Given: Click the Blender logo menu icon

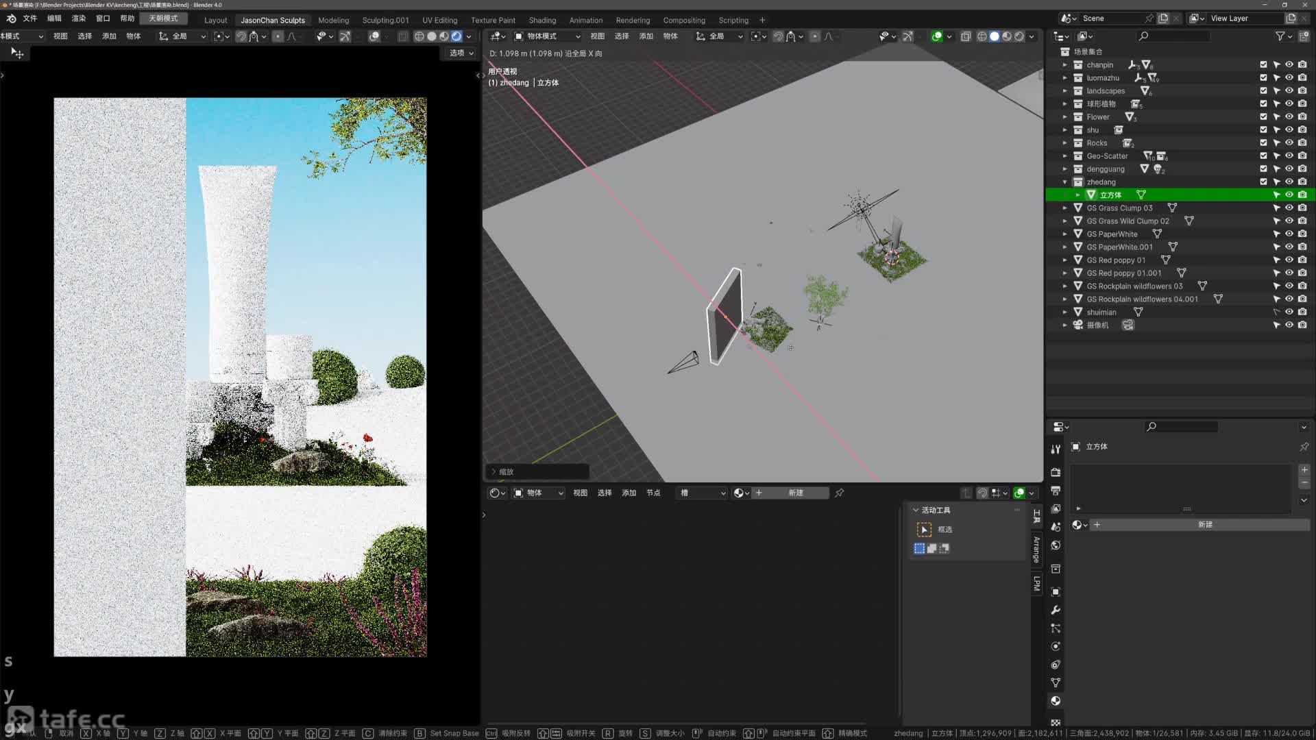Looking at the screenshot, I should [x=11, y=18].
